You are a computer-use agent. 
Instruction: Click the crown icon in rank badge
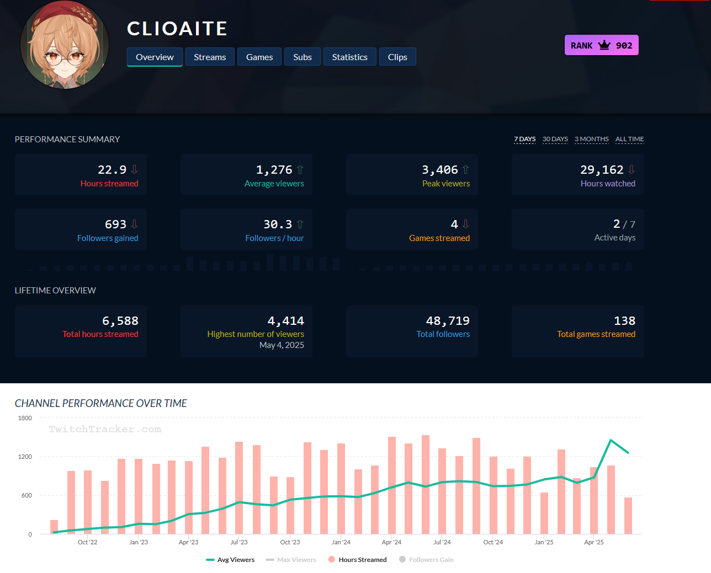604,45
